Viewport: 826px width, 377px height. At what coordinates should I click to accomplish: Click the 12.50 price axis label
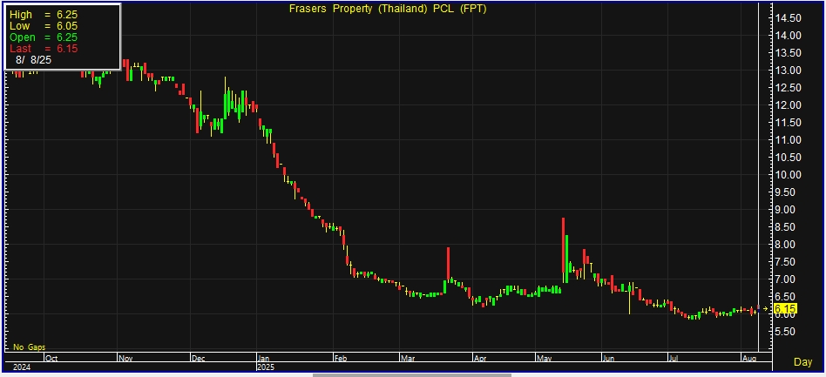(788, 88)
